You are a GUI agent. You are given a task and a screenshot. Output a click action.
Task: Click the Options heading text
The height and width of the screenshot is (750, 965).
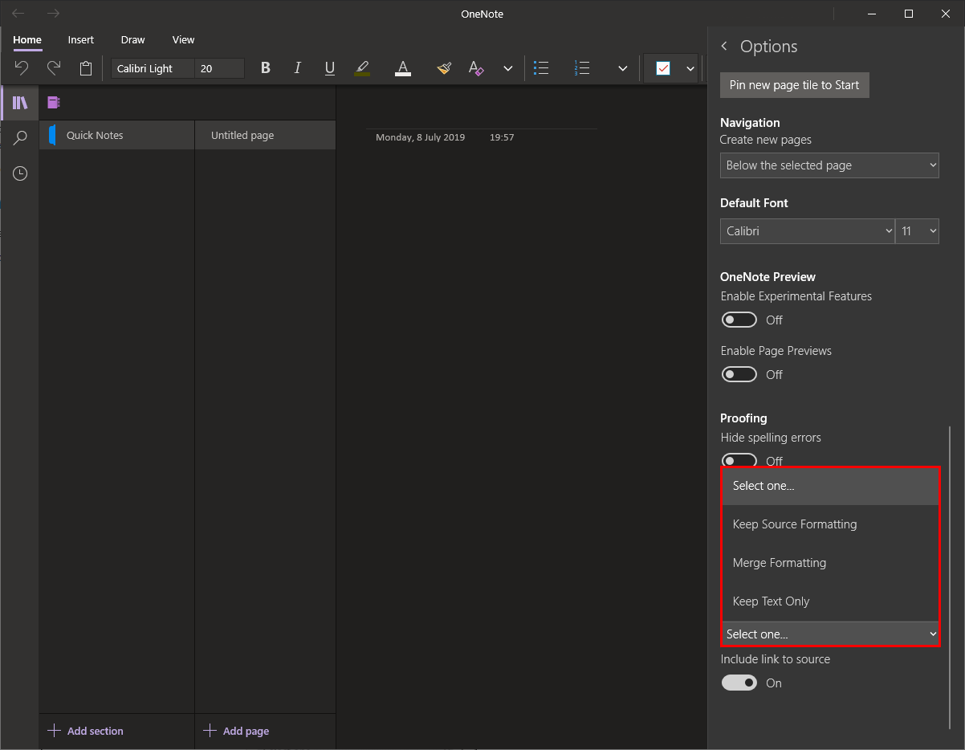tap(768, 47)
